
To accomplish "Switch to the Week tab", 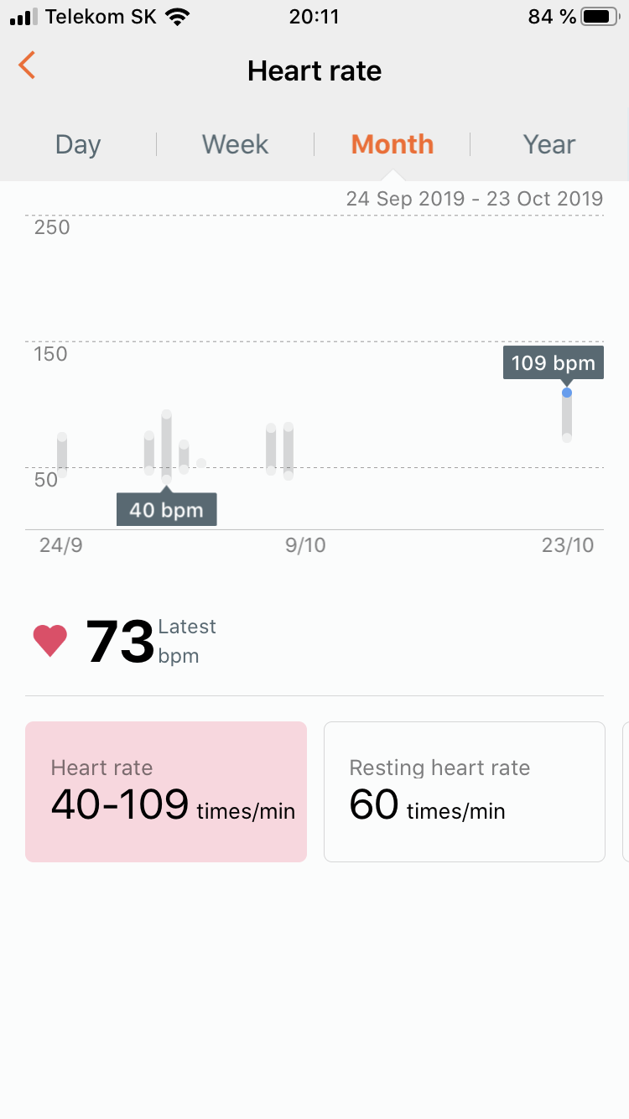I will [235, 144].
